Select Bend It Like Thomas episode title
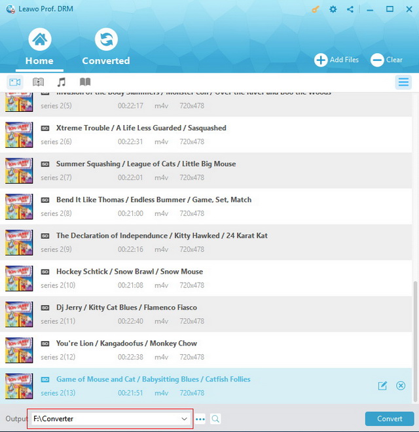Screen dimensions: 419x432 coord(154,200)
